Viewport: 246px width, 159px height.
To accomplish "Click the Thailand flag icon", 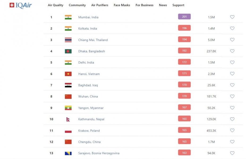I will tap(68, 40).
